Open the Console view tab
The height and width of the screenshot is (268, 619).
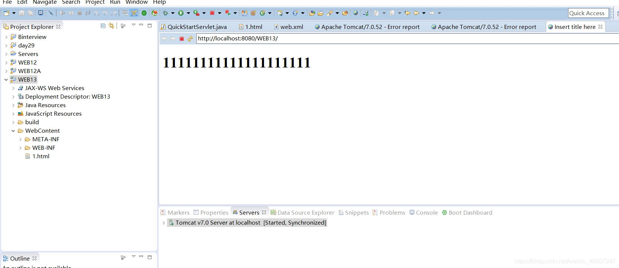(424, 212)
